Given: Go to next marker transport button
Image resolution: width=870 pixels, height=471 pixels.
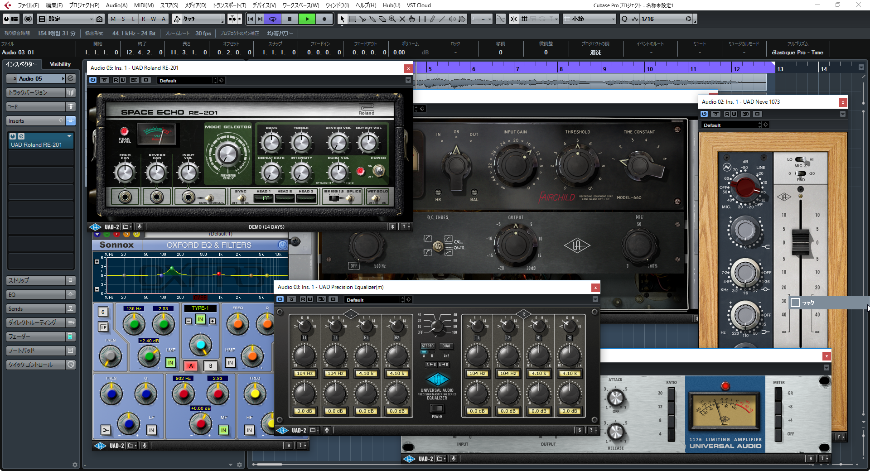Looking at the screenshot, I should click(x=260, y=19).
